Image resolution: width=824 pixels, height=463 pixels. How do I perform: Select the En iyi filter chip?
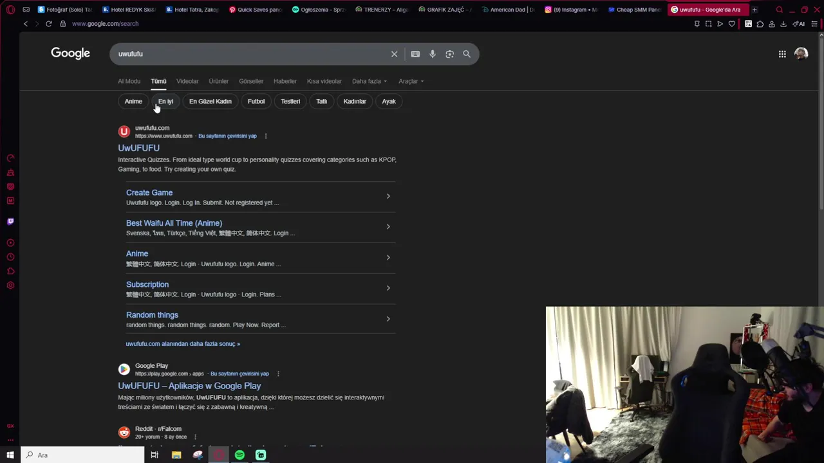click(x=166, y=101)
